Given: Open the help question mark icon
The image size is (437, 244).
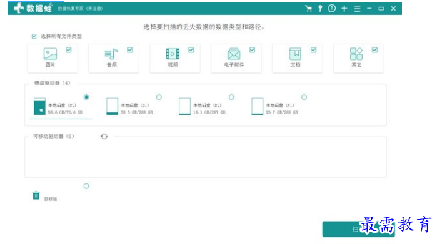Looking at the screenshot, I should click(x=331, y=9).
